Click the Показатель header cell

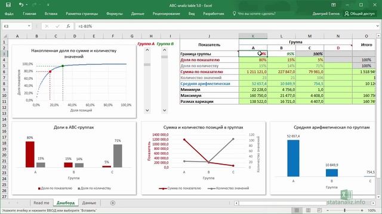point(210,45)
